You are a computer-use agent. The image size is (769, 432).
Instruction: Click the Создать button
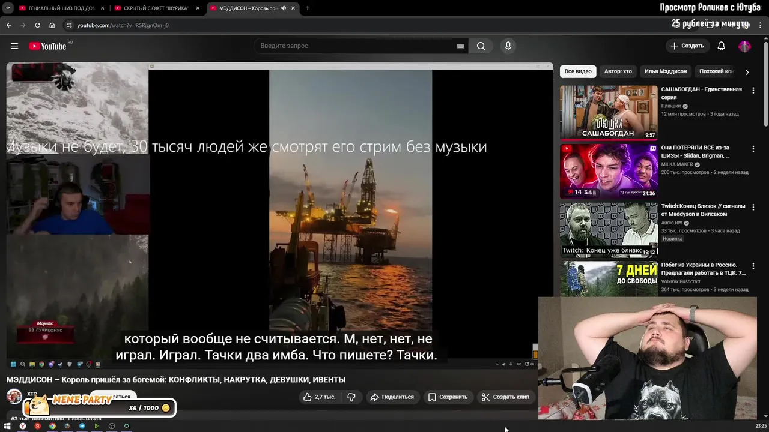[x=687, y=46]
